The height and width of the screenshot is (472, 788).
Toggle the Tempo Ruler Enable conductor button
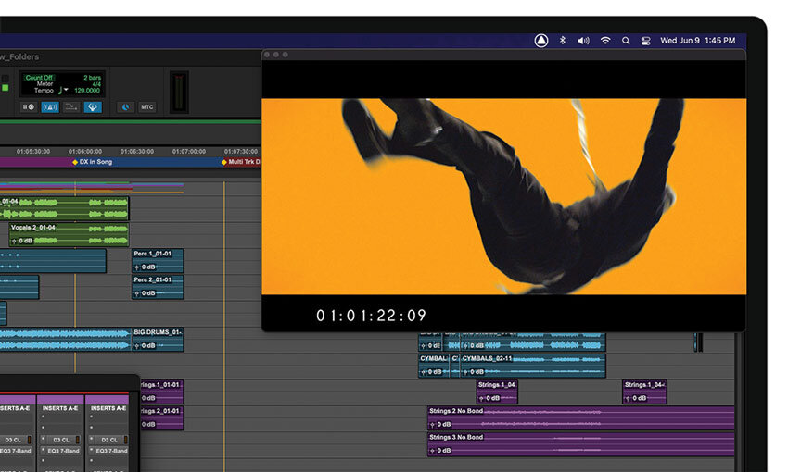(x=93, y=106)
